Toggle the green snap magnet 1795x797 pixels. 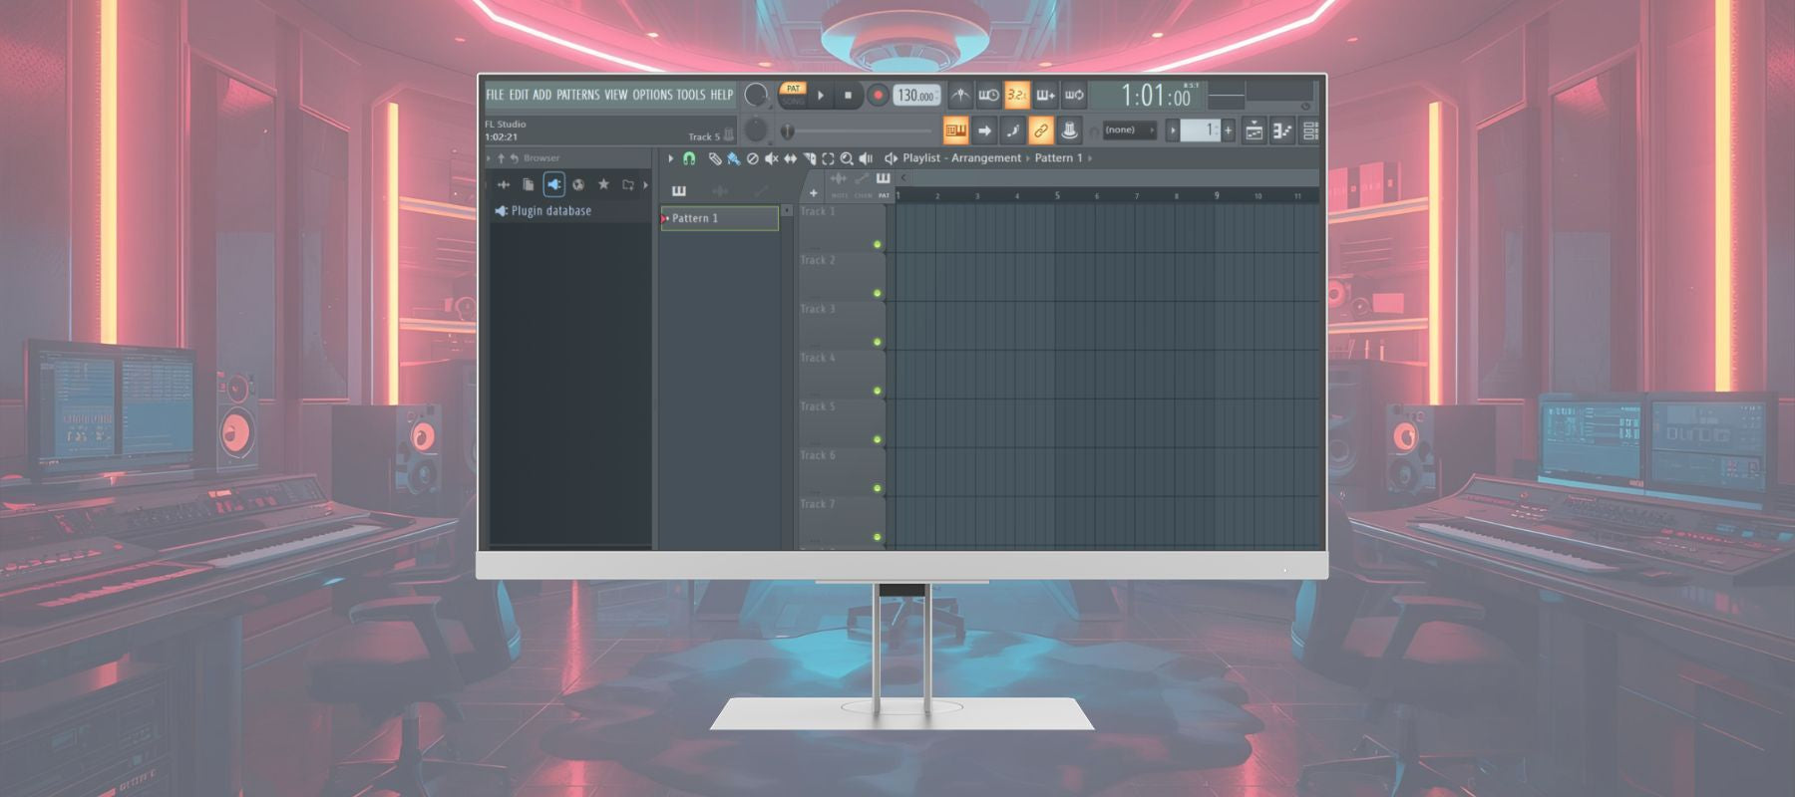(689, 158)
